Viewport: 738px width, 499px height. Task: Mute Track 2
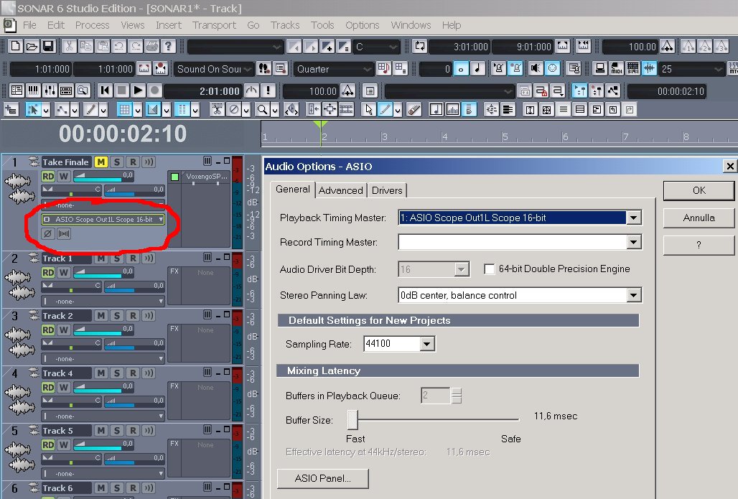(101, 315)
